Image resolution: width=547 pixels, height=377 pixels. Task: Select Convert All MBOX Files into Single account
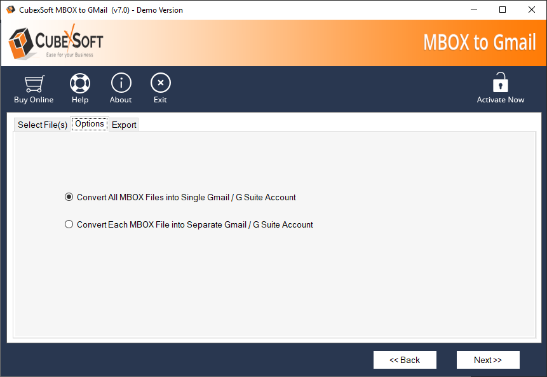[69, 197]
